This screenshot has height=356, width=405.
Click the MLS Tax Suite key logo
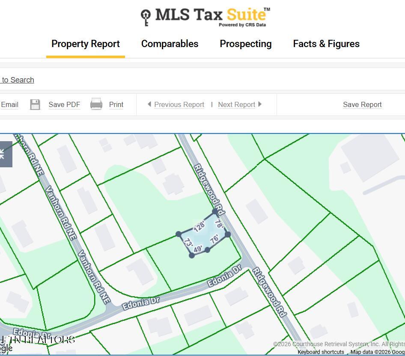click(146, 17)
